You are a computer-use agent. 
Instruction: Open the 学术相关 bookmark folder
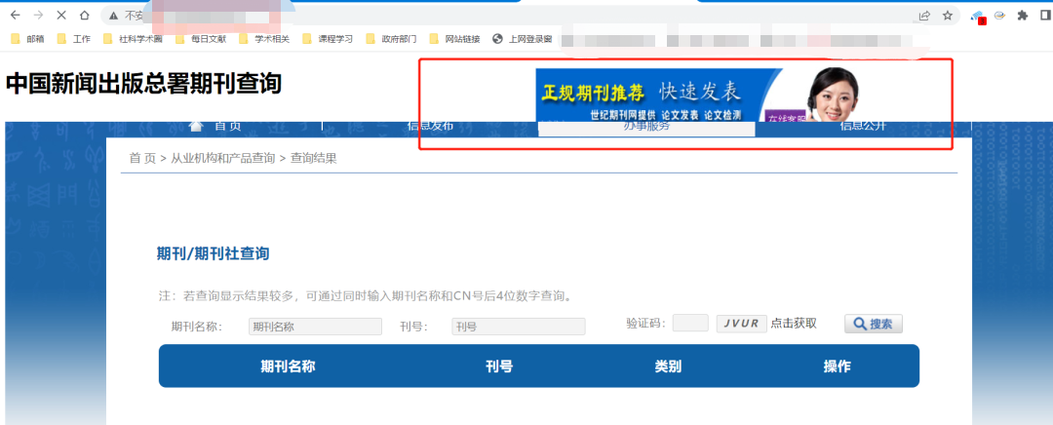pos(264,39)
